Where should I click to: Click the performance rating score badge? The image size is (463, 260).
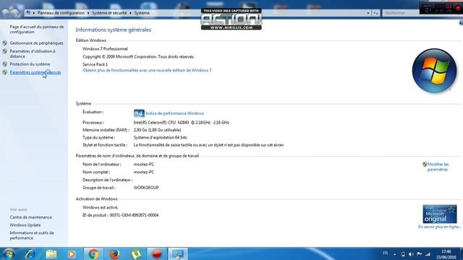tap(139, 113)
